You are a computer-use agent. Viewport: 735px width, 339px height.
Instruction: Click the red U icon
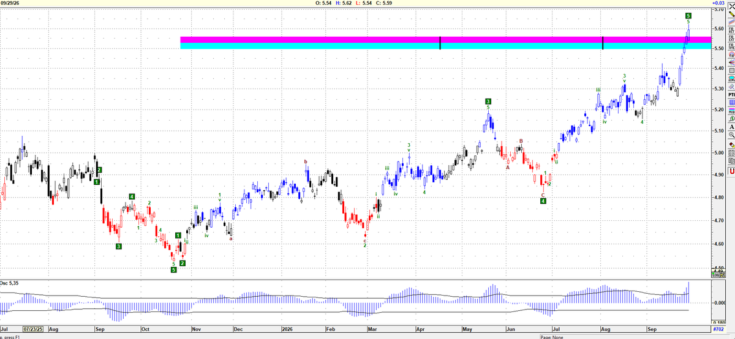tap(731, 172)
